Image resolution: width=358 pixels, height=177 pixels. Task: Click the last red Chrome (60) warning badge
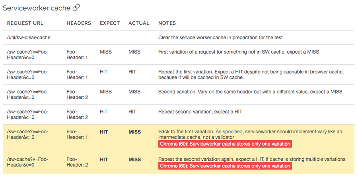pyautogui.click(x=225, y=166)
